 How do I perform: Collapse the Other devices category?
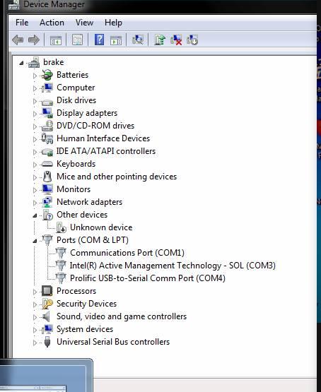coord(35,215)
